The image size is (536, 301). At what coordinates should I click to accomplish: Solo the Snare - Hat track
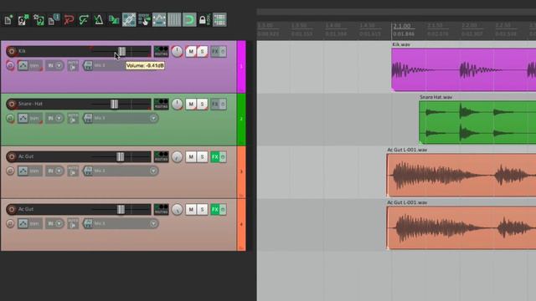pos(202,104)
